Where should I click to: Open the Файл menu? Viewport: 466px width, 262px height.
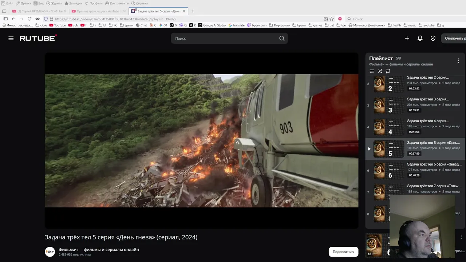[7, 3]
